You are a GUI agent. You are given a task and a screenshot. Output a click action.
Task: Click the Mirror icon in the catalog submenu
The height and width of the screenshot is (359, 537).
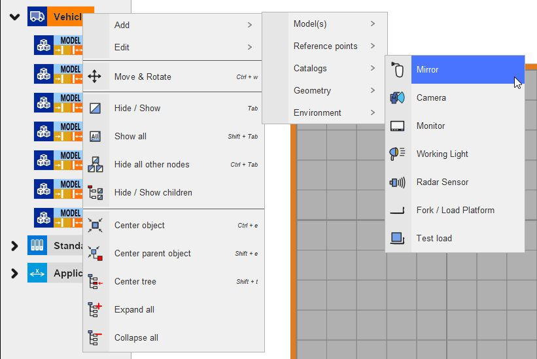(x=398, y=69)
